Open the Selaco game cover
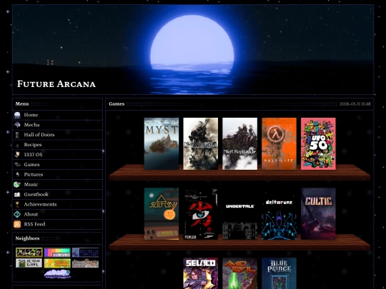The image size is (386, 289). [x=201, y=273]
